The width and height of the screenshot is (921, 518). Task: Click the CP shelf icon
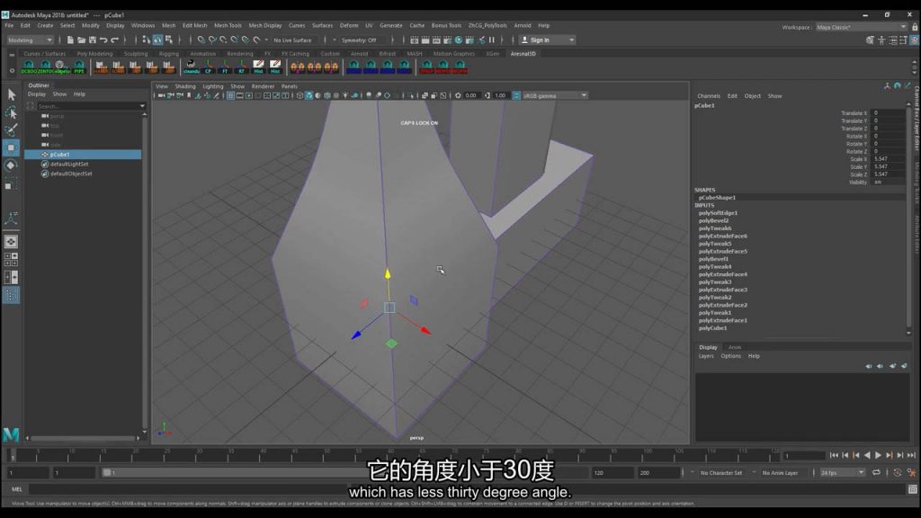208,67
